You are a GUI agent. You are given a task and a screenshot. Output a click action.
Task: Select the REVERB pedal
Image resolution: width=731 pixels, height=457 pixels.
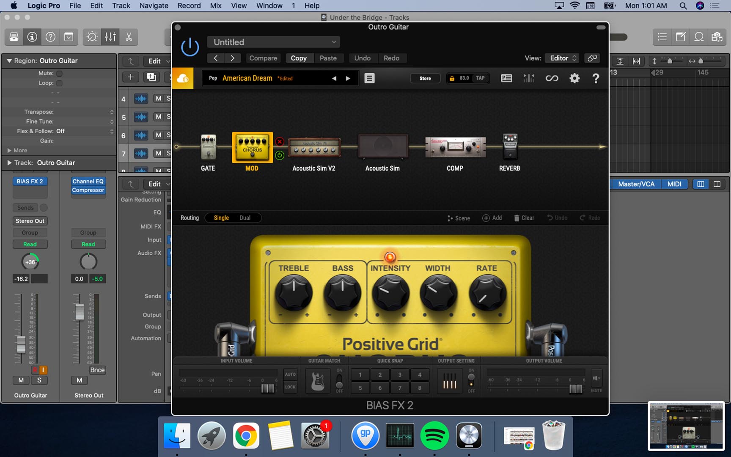pyautogui.click(x=510, y=146)
